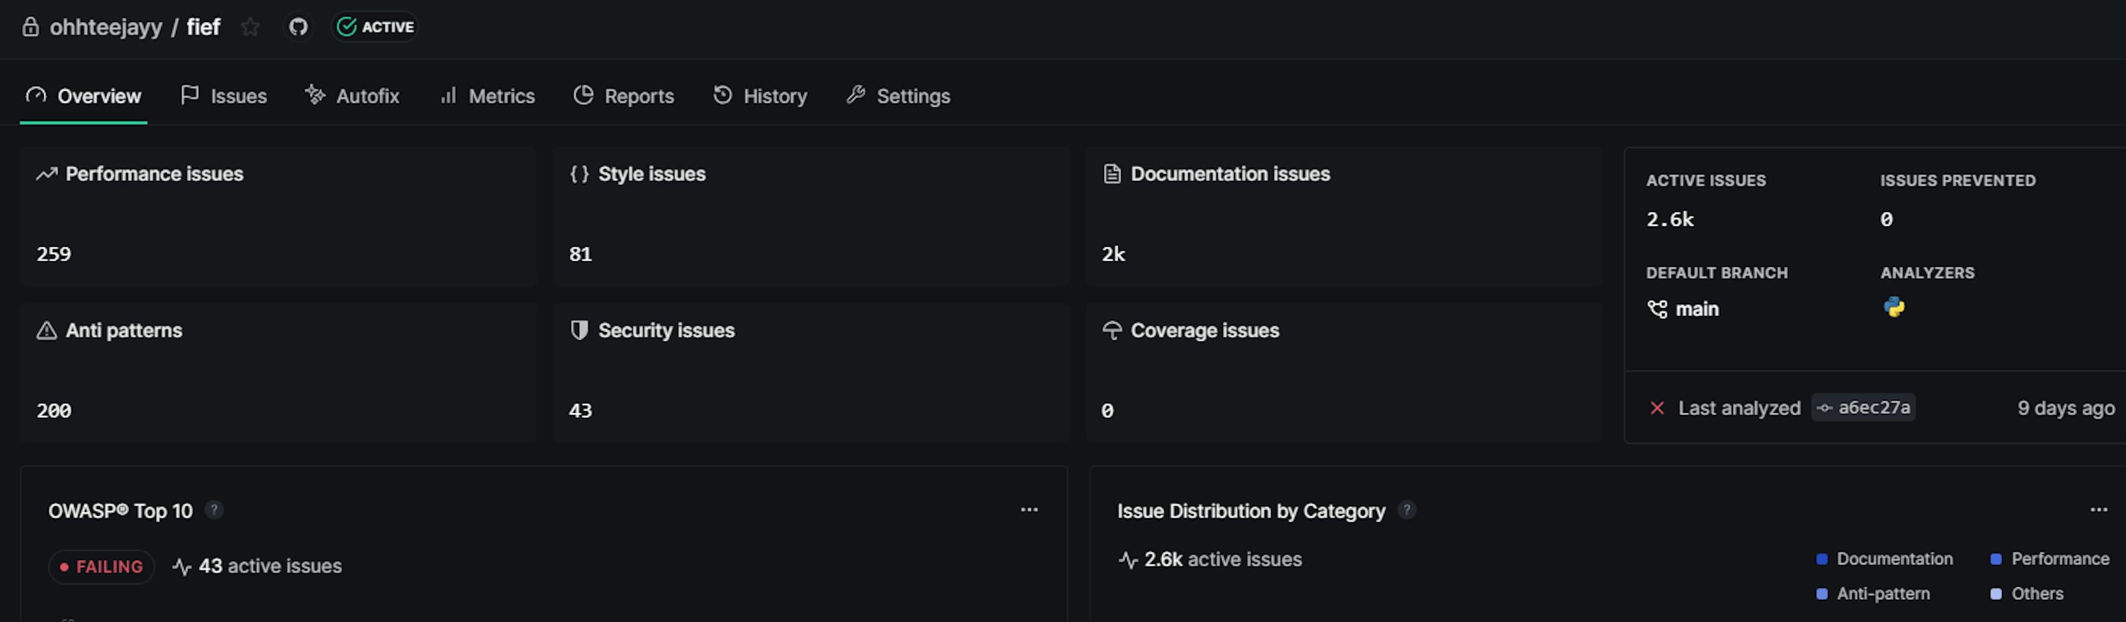Switch to the Issues tab
This screenshot has width=2126, height=622.
click(224, 96)
